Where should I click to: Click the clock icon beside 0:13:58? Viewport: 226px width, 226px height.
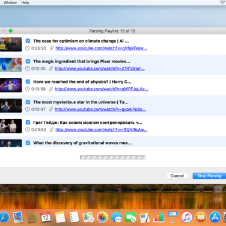(x=28, y=89)
